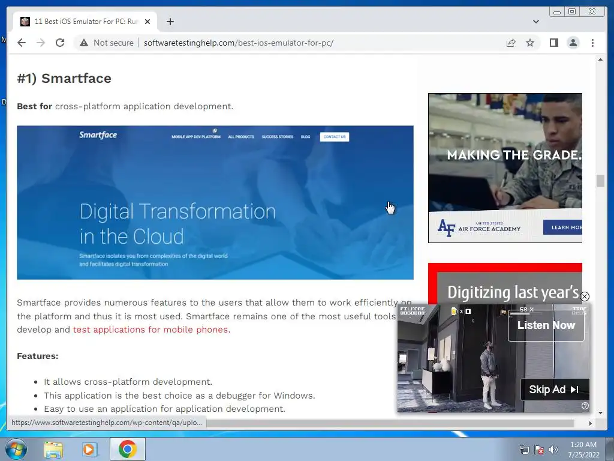
Task: Click the Best for cross-platform text
Action: click(x=125, y=106)
